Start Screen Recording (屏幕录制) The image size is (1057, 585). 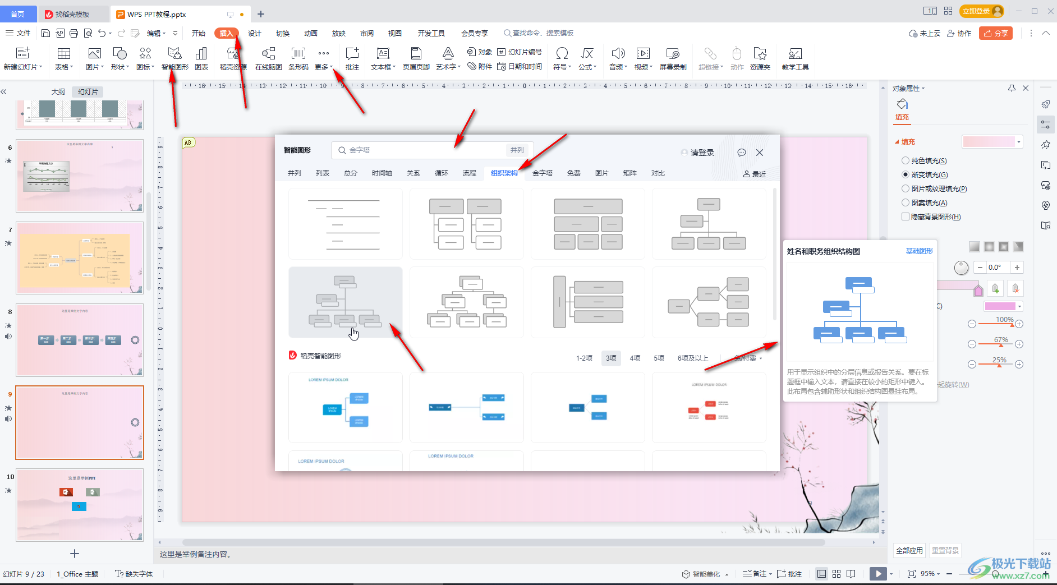coord(673,59)
